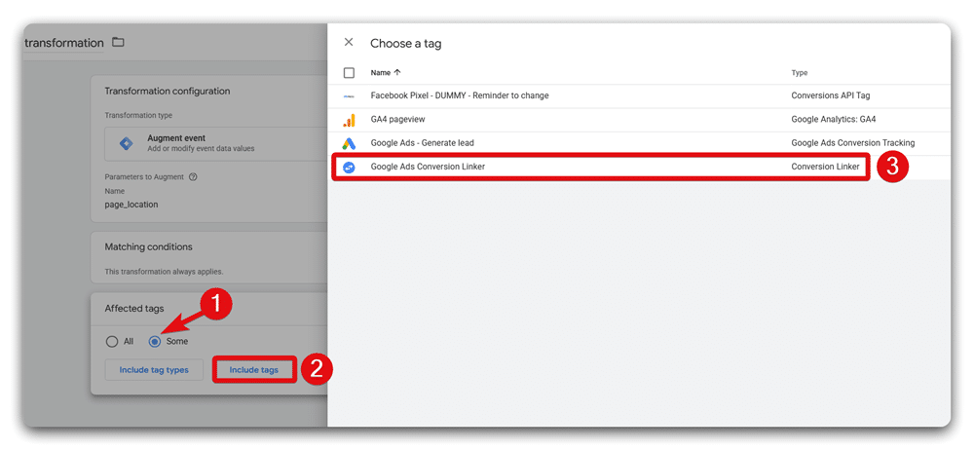Click the page_location parameter name
This screenshot has height=450, width=974.
[x=131, y=204]
